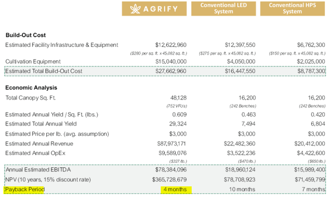Select the 7,494 yield value
Screen dimensions: 327x198
[248, 124]
